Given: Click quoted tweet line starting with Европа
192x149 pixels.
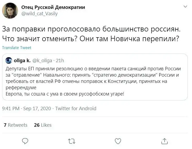Looking at the screenshot, I should click(x=65, y=94).
